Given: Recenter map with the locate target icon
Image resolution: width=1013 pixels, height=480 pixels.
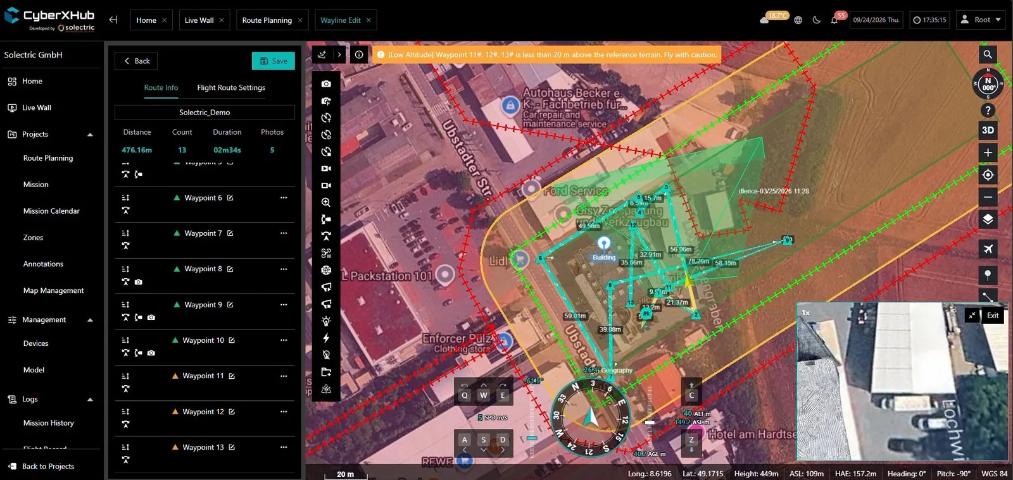Looking at the screenshot, I should pyautogui.click(x=988, y=175).
